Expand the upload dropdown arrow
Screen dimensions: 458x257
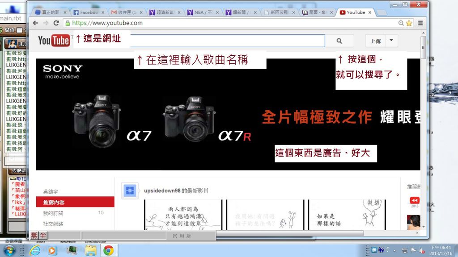[391, 41]
